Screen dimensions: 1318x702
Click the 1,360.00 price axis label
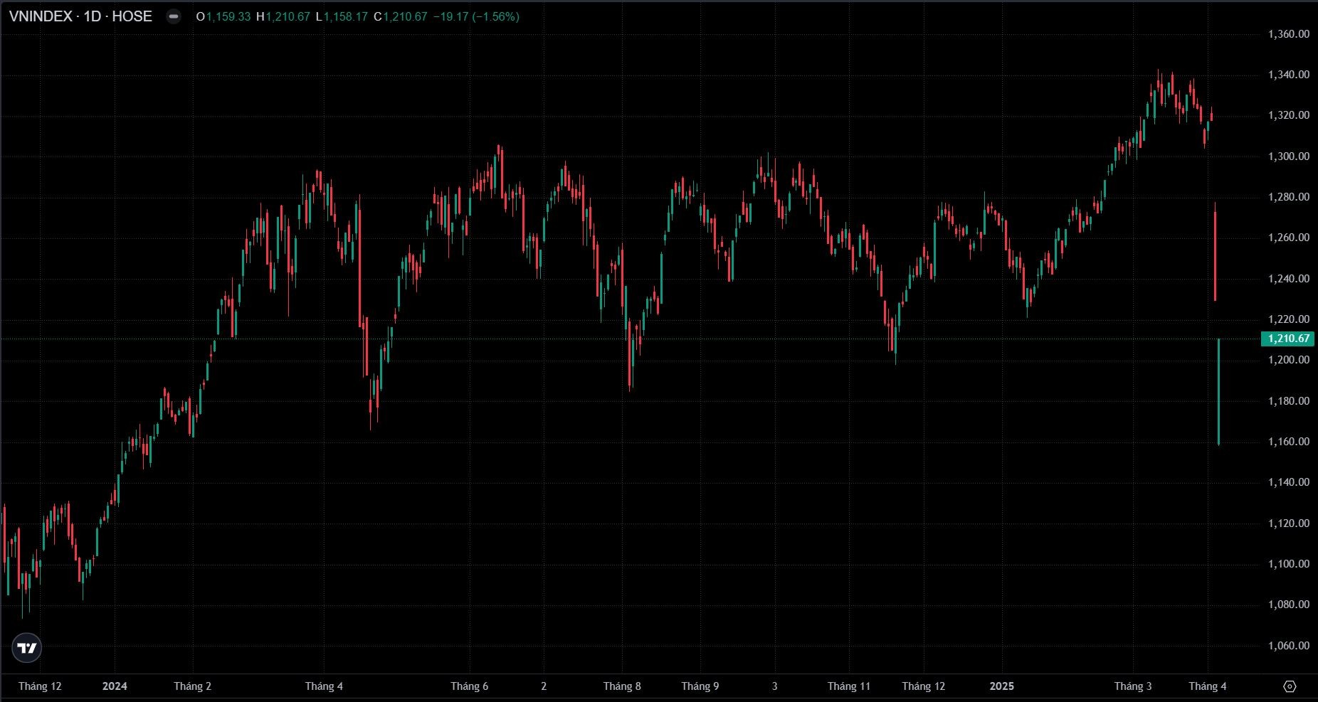coord(1289,33)
